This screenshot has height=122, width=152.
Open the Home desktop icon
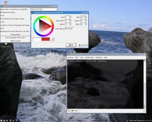tap(6, 3)
